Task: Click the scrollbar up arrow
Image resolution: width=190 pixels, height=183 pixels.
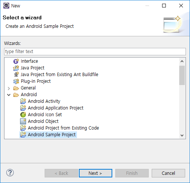Action: (182, 61)
